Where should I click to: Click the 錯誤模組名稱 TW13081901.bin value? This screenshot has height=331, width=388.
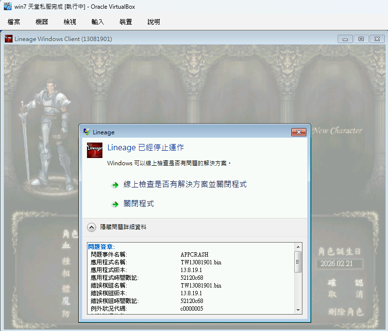(201, 286)
